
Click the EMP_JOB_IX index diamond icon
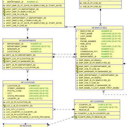77,83
